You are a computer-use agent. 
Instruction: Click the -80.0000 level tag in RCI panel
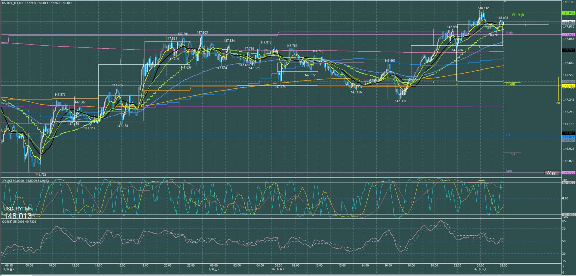569,215
